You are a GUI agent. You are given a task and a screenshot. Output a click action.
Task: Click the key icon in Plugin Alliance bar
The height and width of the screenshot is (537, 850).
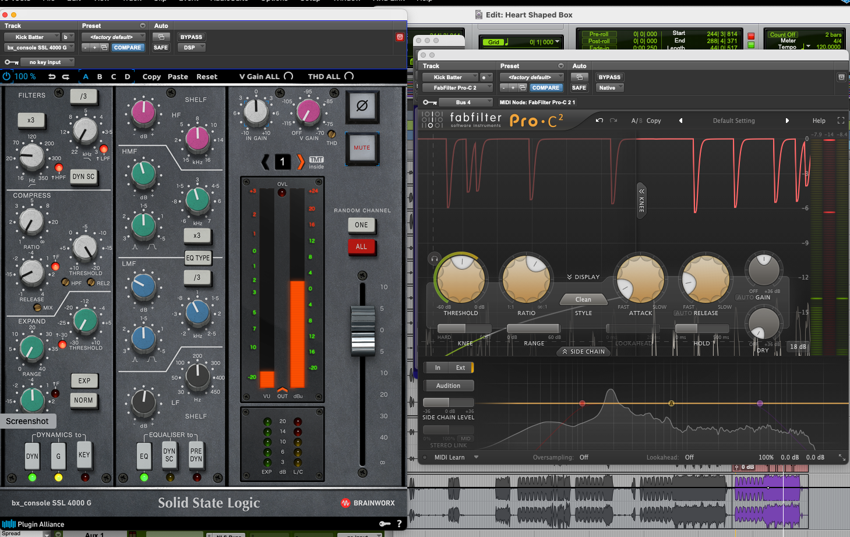coord(385,524)
